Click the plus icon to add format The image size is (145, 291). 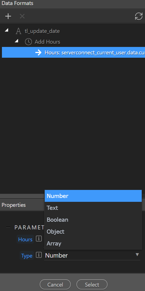pyautogui.click(x=8, y=16)
